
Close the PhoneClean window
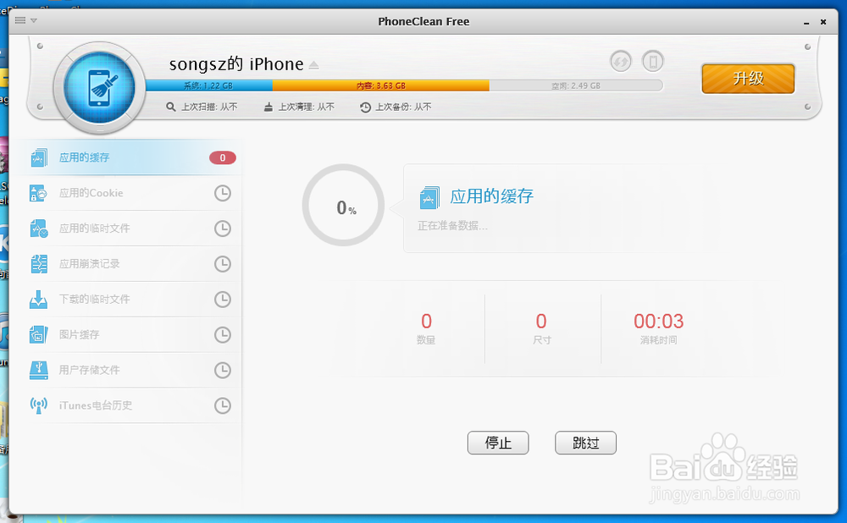pos(823,22)
